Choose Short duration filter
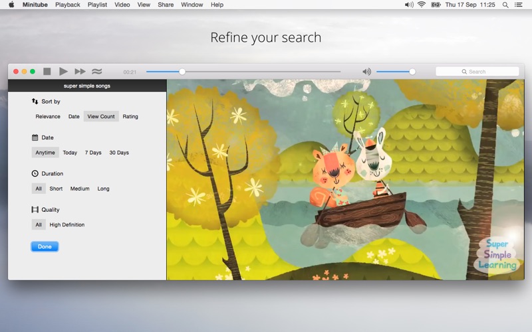 pos(56,189)
